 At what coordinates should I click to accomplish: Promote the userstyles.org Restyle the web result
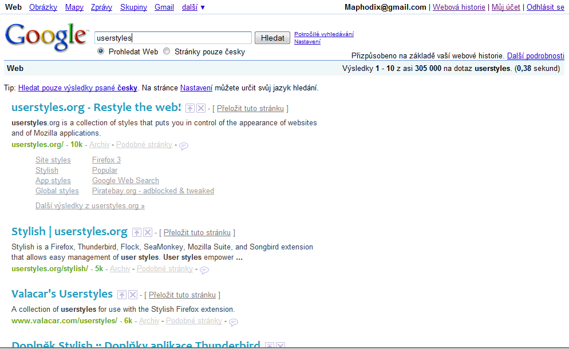(190, 108)
